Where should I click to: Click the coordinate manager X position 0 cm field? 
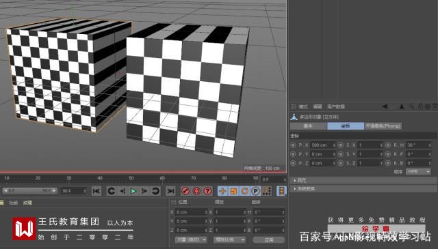click(x=191, y=212)
